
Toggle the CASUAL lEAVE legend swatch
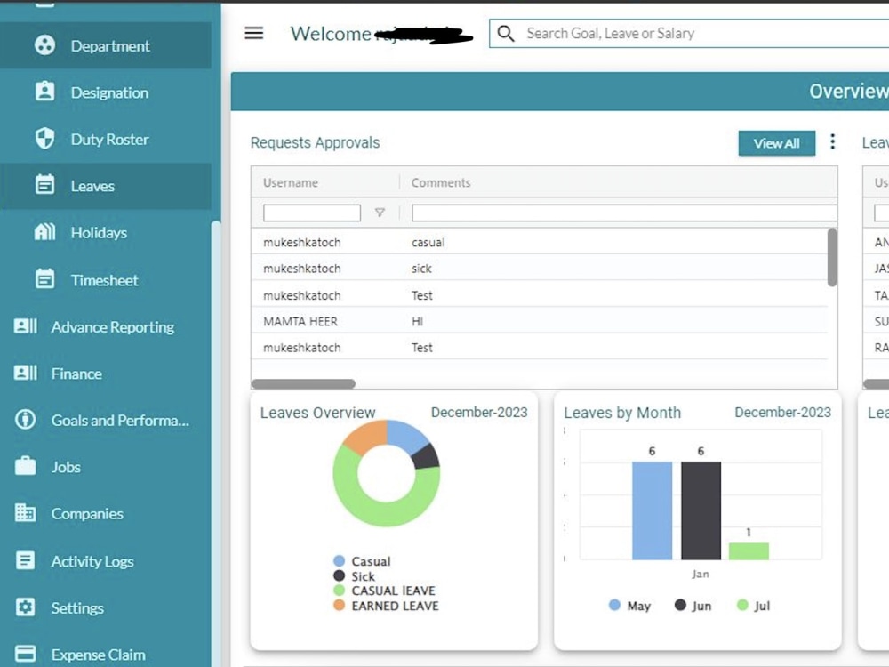[339, 591]
